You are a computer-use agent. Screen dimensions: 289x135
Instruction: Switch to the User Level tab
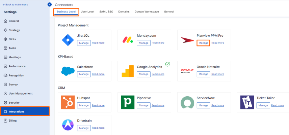(x=87, y=12)
